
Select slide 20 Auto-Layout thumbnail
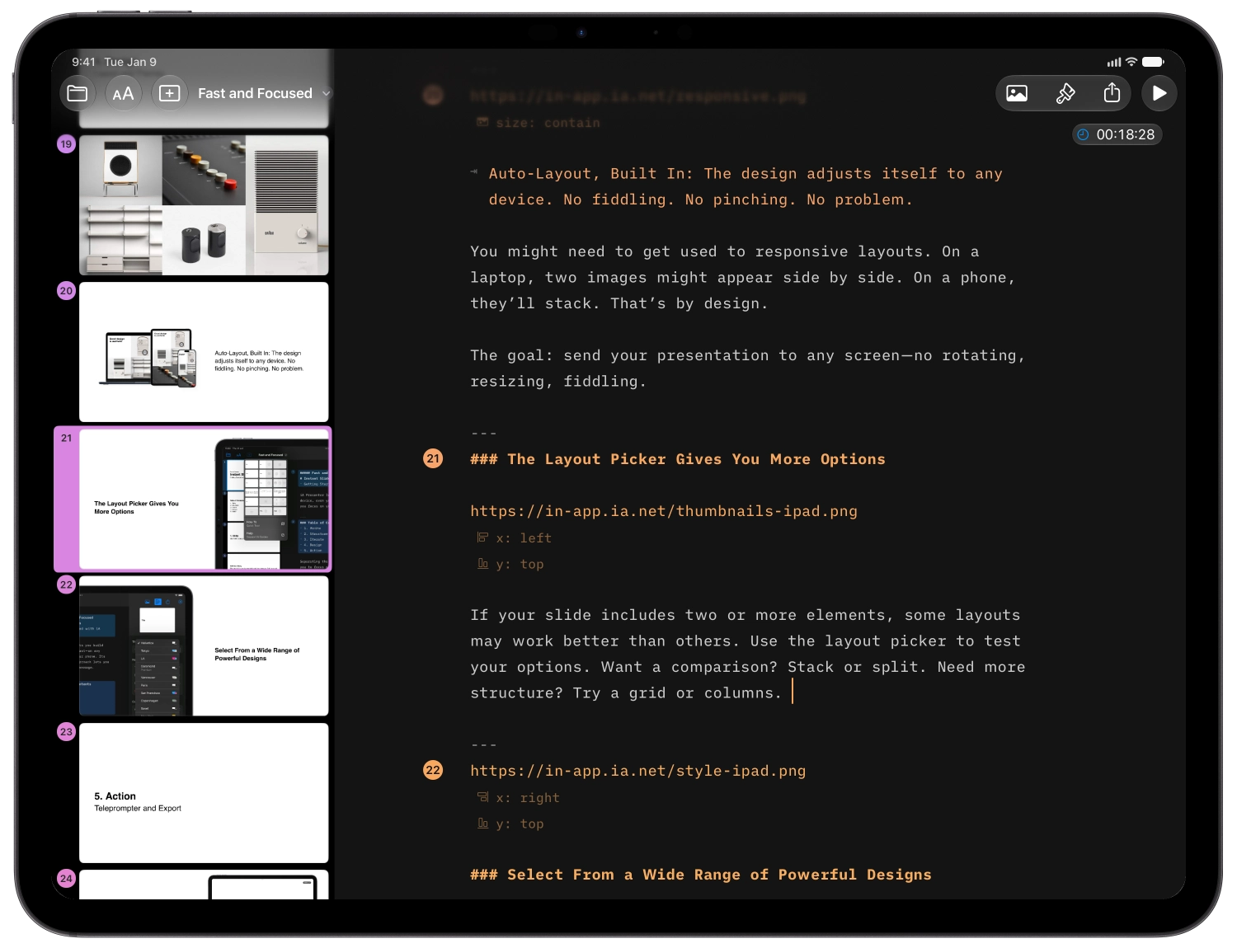tap(204, 352)
